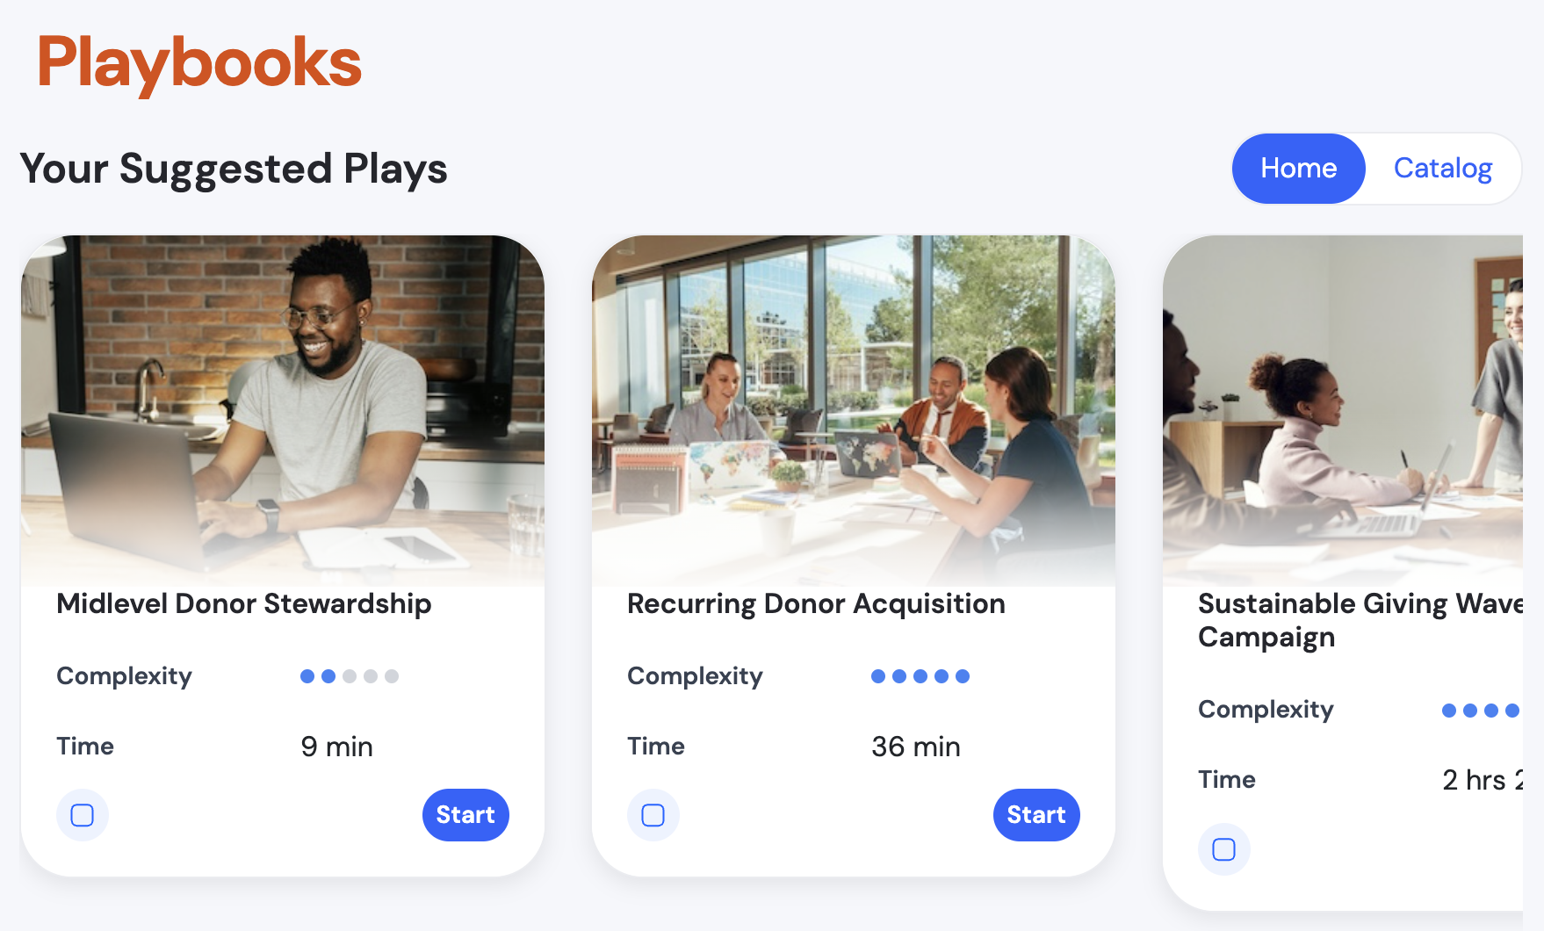Image resolution: width=1544 pixels, height=931 pixels.
Task: Click the 9 min time value
Action: click(x=337, y=746)
